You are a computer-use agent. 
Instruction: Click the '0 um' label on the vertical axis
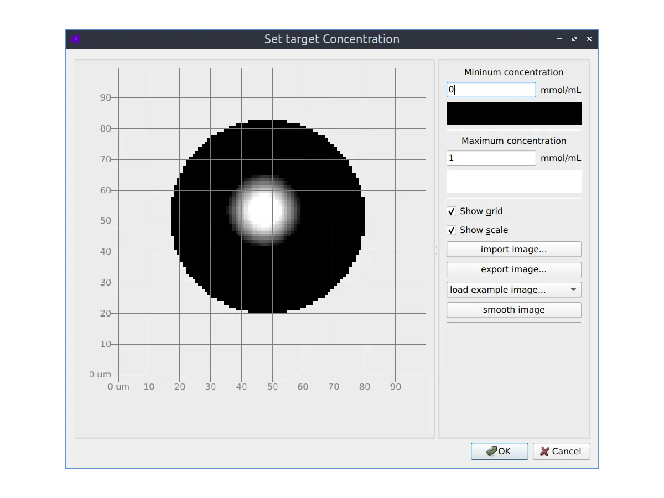click(x=100, y=375)
